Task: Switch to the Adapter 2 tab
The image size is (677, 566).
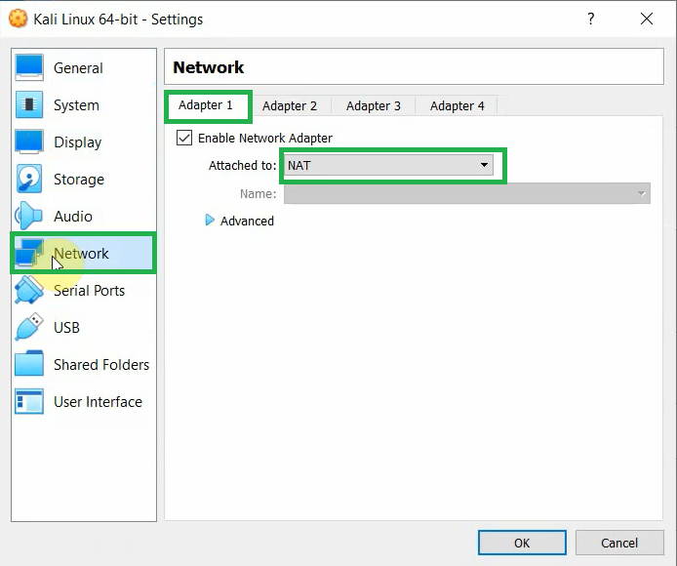Action: tap(290, 105)
